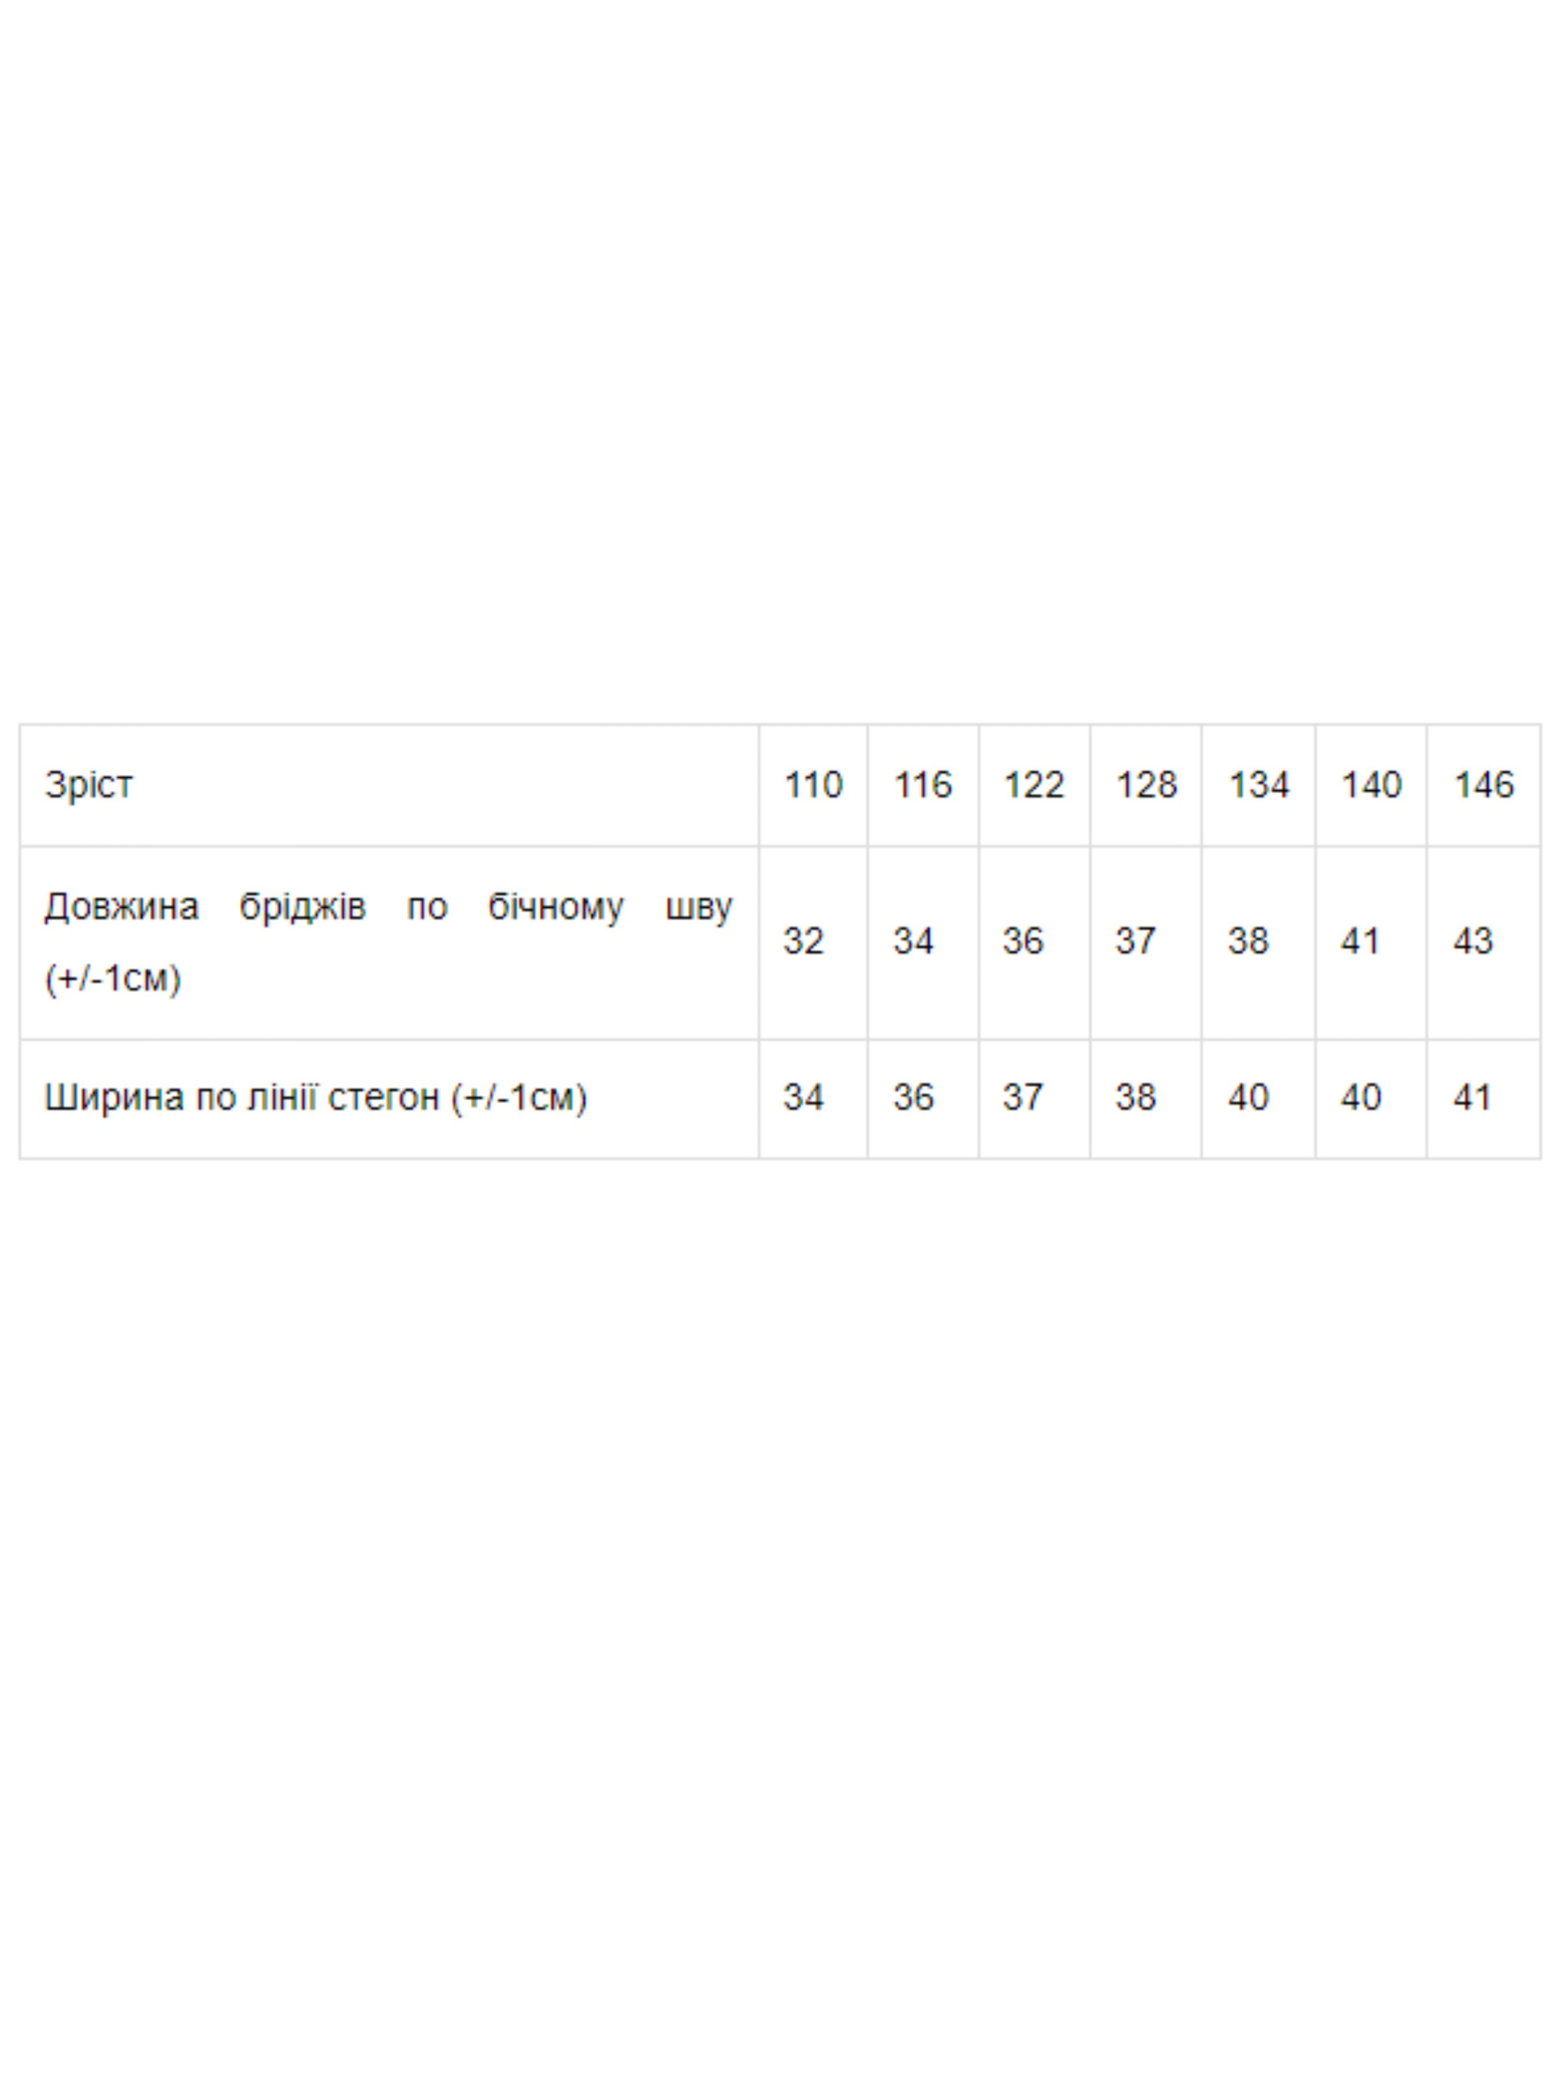Screen dimensions: 1558x2077
Task: Select breeches length value 32
Action: click(x=803, y=941)
